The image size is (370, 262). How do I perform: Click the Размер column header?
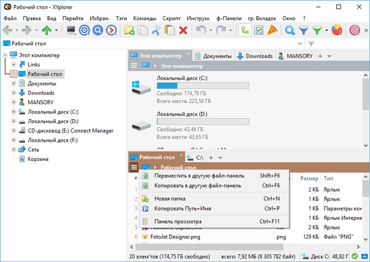pyautogui.click(x=309, y=178)
